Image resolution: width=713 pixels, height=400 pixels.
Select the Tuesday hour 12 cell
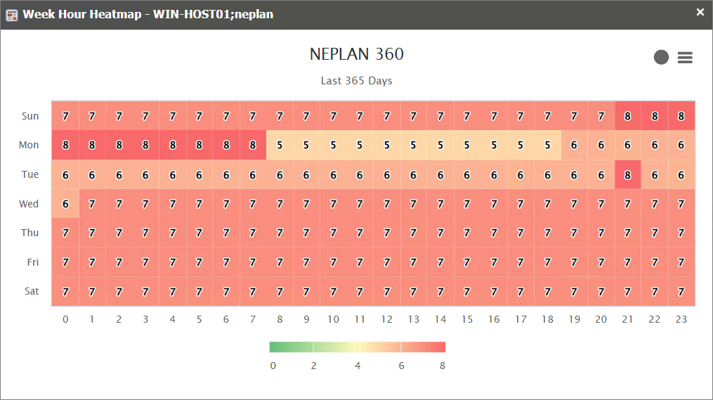point(386,175)
